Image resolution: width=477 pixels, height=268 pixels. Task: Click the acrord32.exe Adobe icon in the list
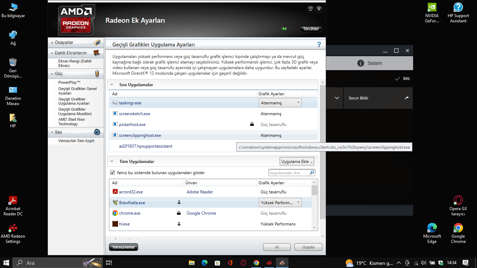tap(115, 192)
